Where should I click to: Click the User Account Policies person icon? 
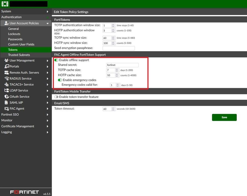tap(6, 23)
